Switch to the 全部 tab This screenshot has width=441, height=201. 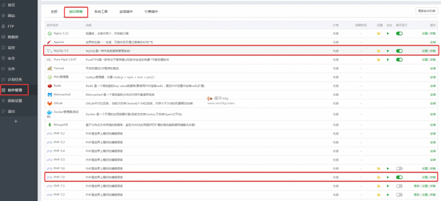click(x=54, y=12)
